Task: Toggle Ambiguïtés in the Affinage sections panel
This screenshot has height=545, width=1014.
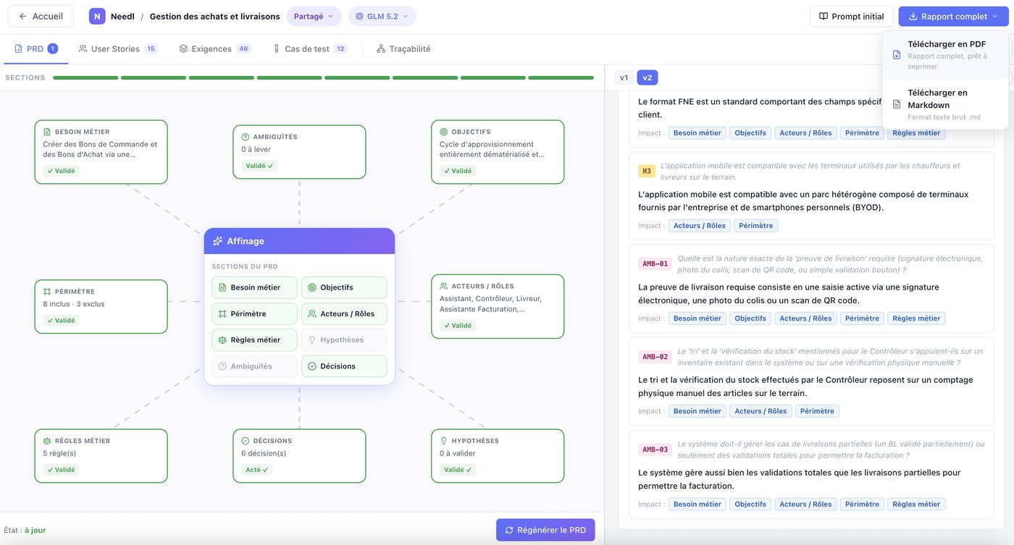Action: point(254,366)
